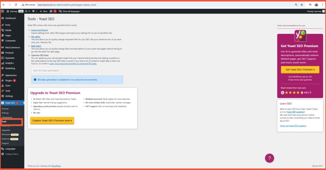Open Yoast SEO Settings submenu item

click(x=5, y=113)
